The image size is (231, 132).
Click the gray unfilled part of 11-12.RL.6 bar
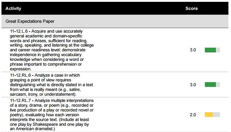tap(218, 85)
